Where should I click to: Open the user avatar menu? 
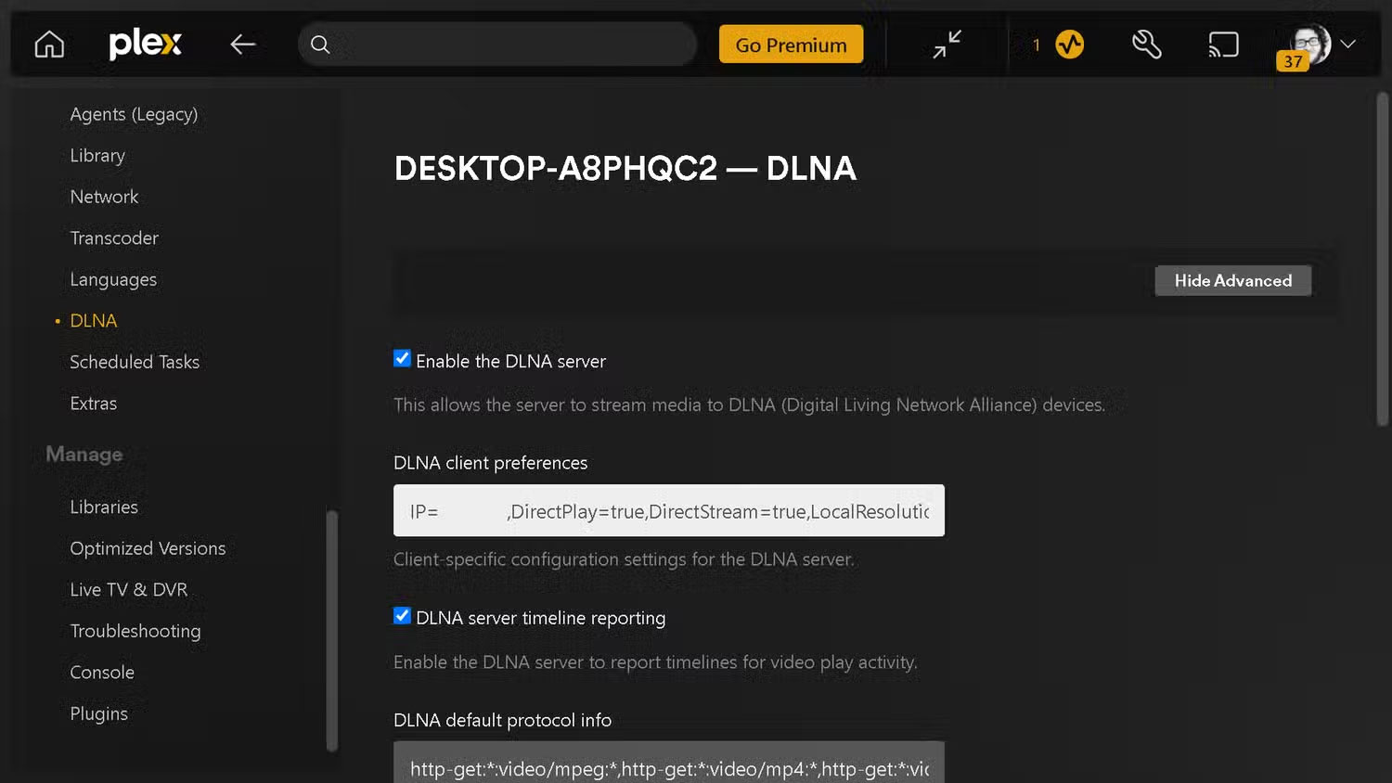(1310, 43)
